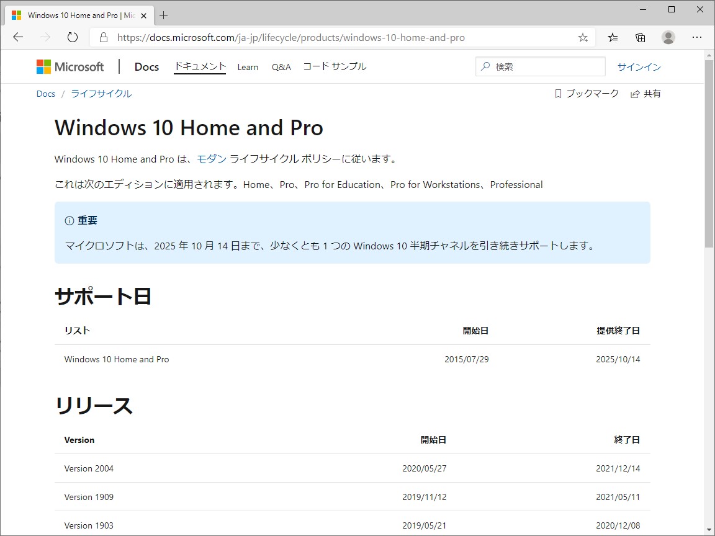Click the 2015/07/29 start date cell
715x536 pixels.
click(x=467, y=359)
